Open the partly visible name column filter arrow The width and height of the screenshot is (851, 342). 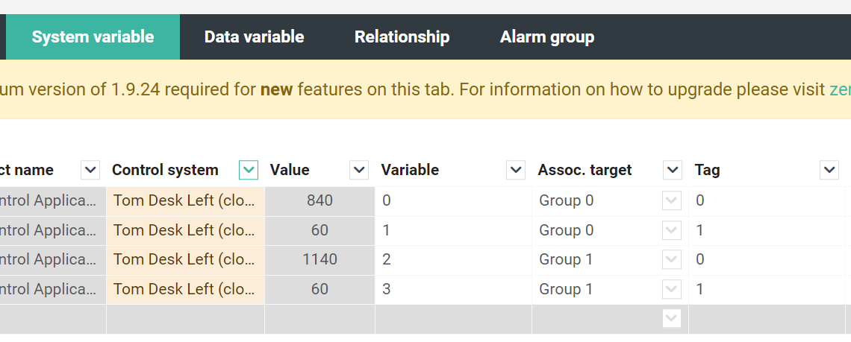[x=90, y=170]
